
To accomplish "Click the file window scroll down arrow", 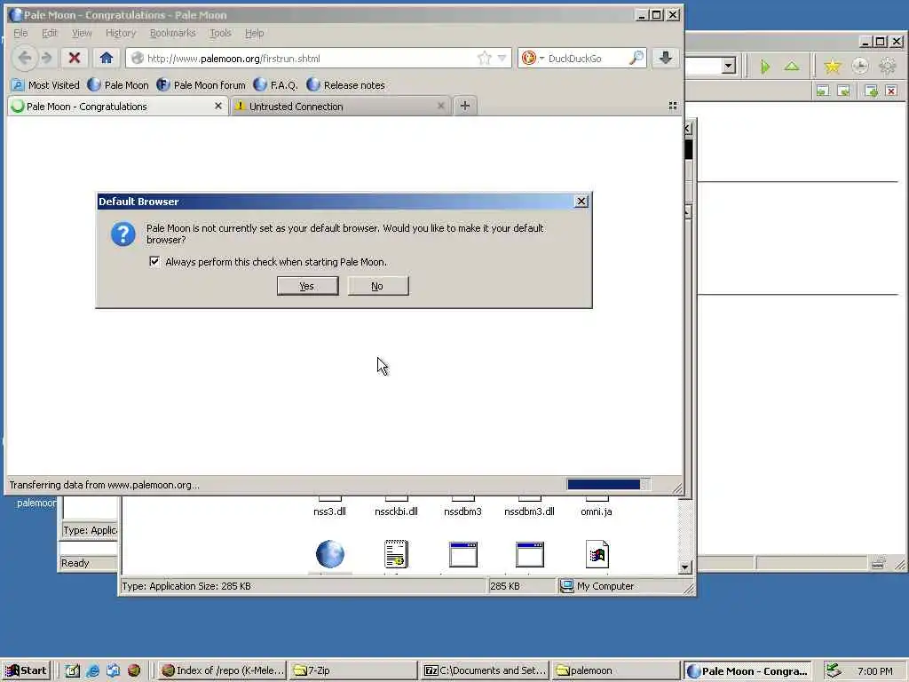I will tap(684, 567).
